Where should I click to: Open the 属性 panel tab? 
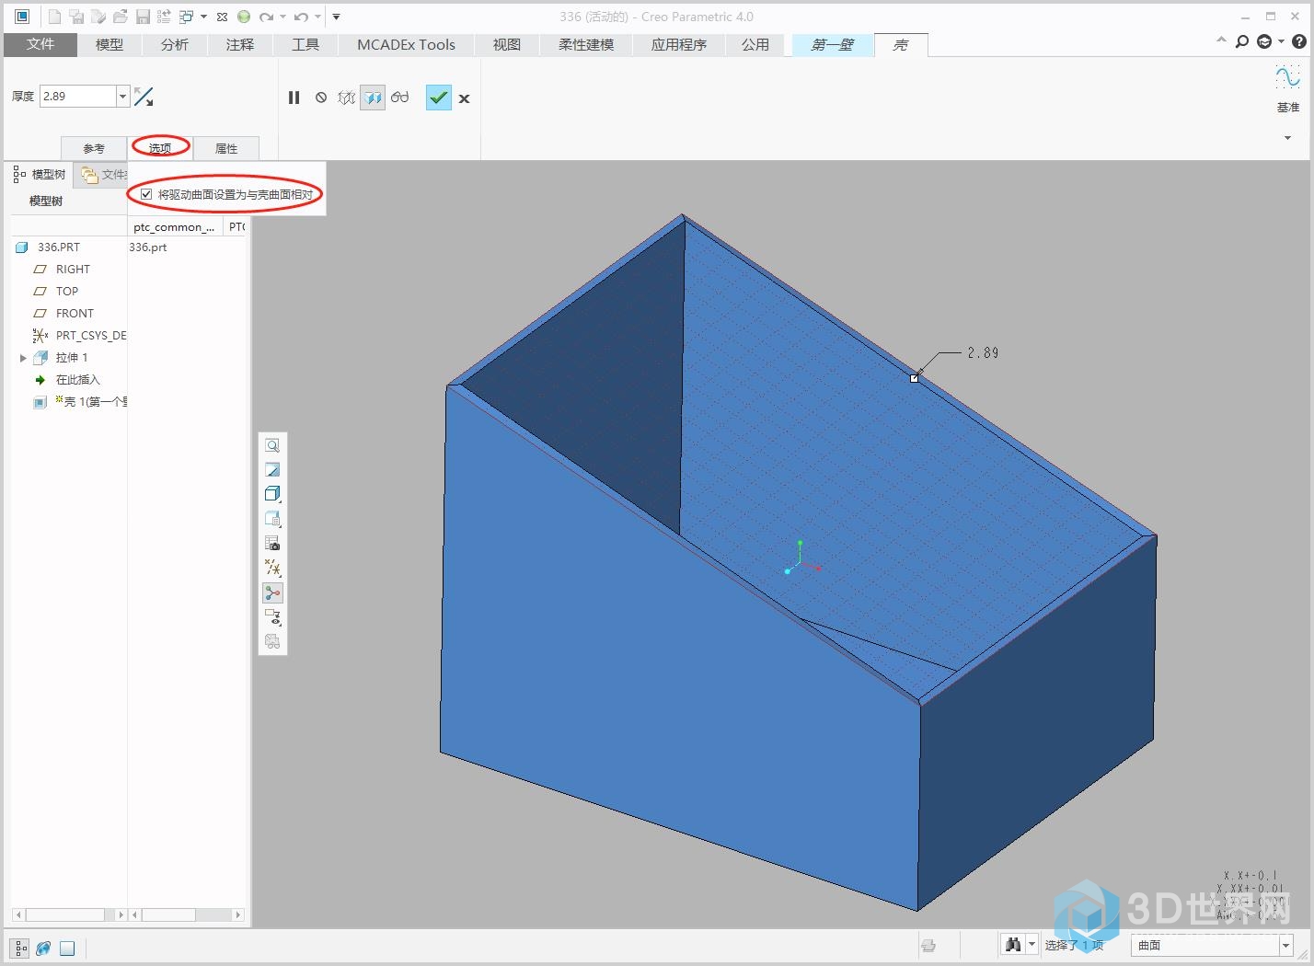click(226, 148)
